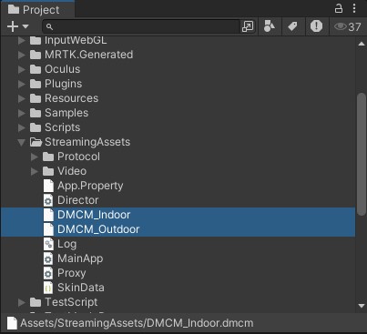Expand the MRTK.Generated folder arrow
367x334 pixels.
tap(22, 55)
